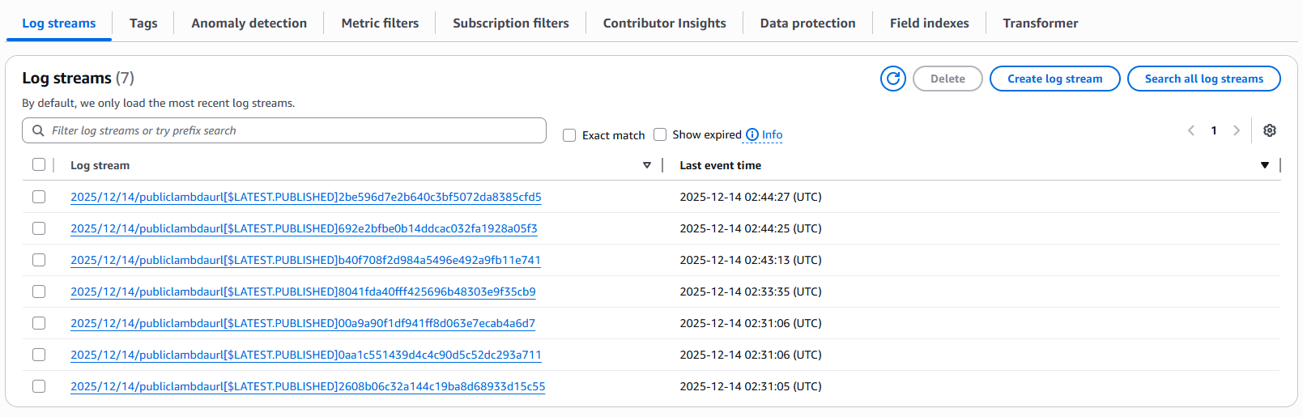Select checkbox for stream ending 2be596d7e2b640c3bf5072da8385cfd5
Image resolution: width=1303 pixels, height=417 pixels.
[39, 197]
